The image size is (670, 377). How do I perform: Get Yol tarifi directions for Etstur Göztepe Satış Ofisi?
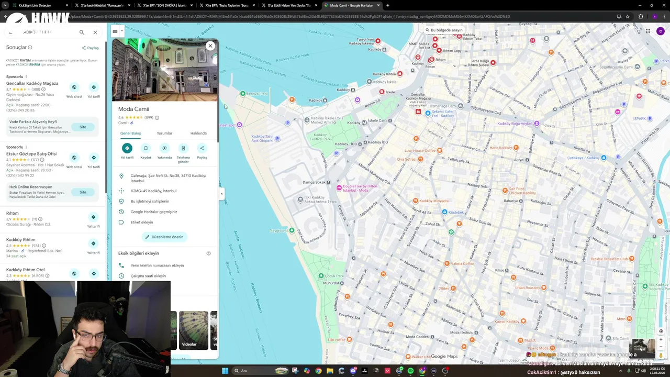(x=94, y=158)
